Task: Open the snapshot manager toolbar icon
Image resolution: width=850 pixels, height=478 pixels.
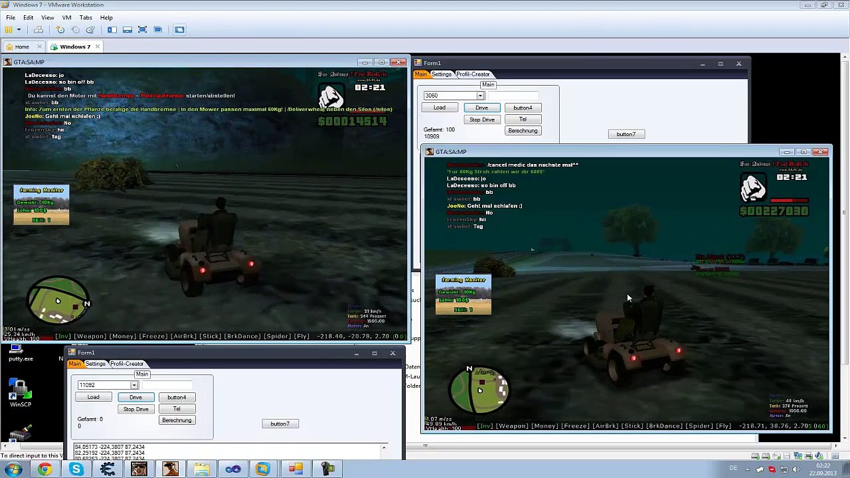Action: (90, 29)
